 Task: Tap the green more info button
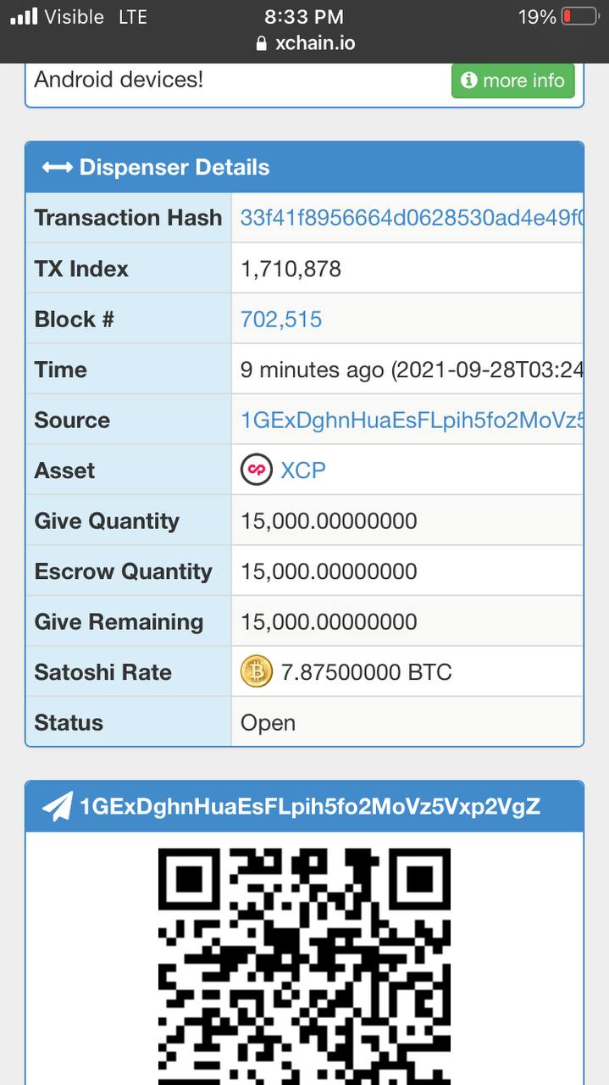point(513,81)
